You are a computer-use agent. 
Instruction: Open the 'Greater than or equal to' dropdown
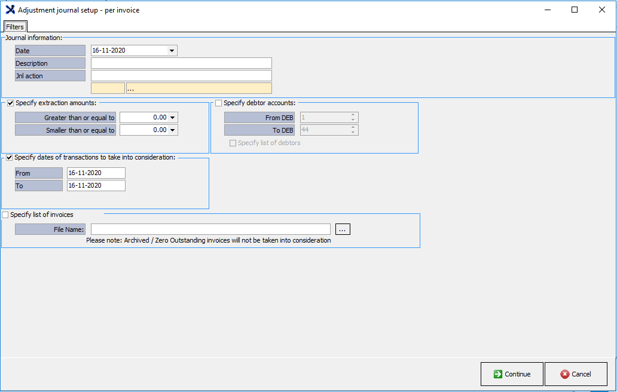coord(173,118)
